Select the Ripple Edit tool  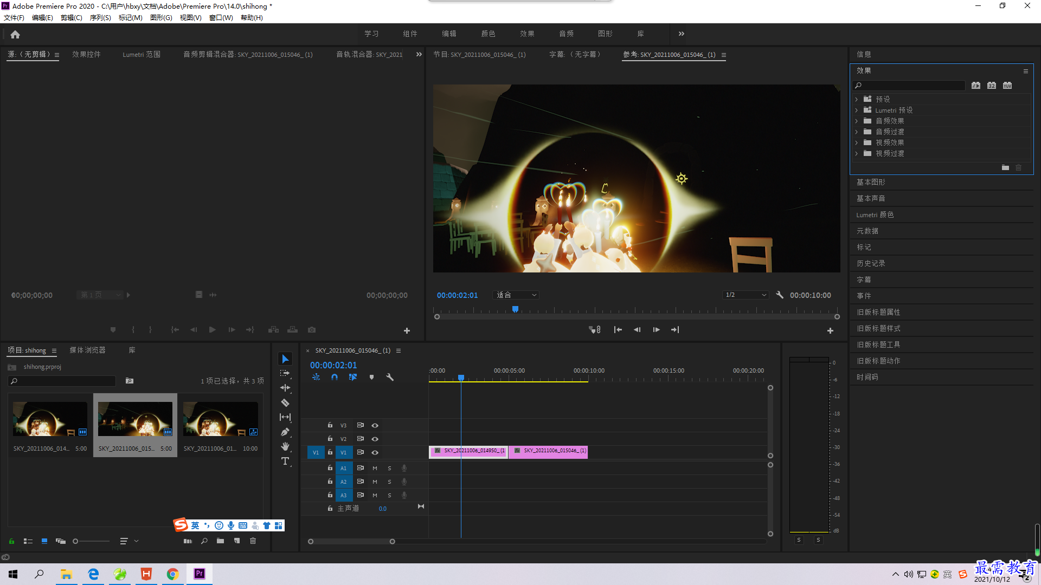coord(285,388)
